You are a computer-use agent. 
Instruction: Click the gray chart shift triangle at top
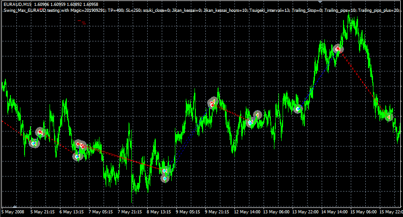point(320,2)
